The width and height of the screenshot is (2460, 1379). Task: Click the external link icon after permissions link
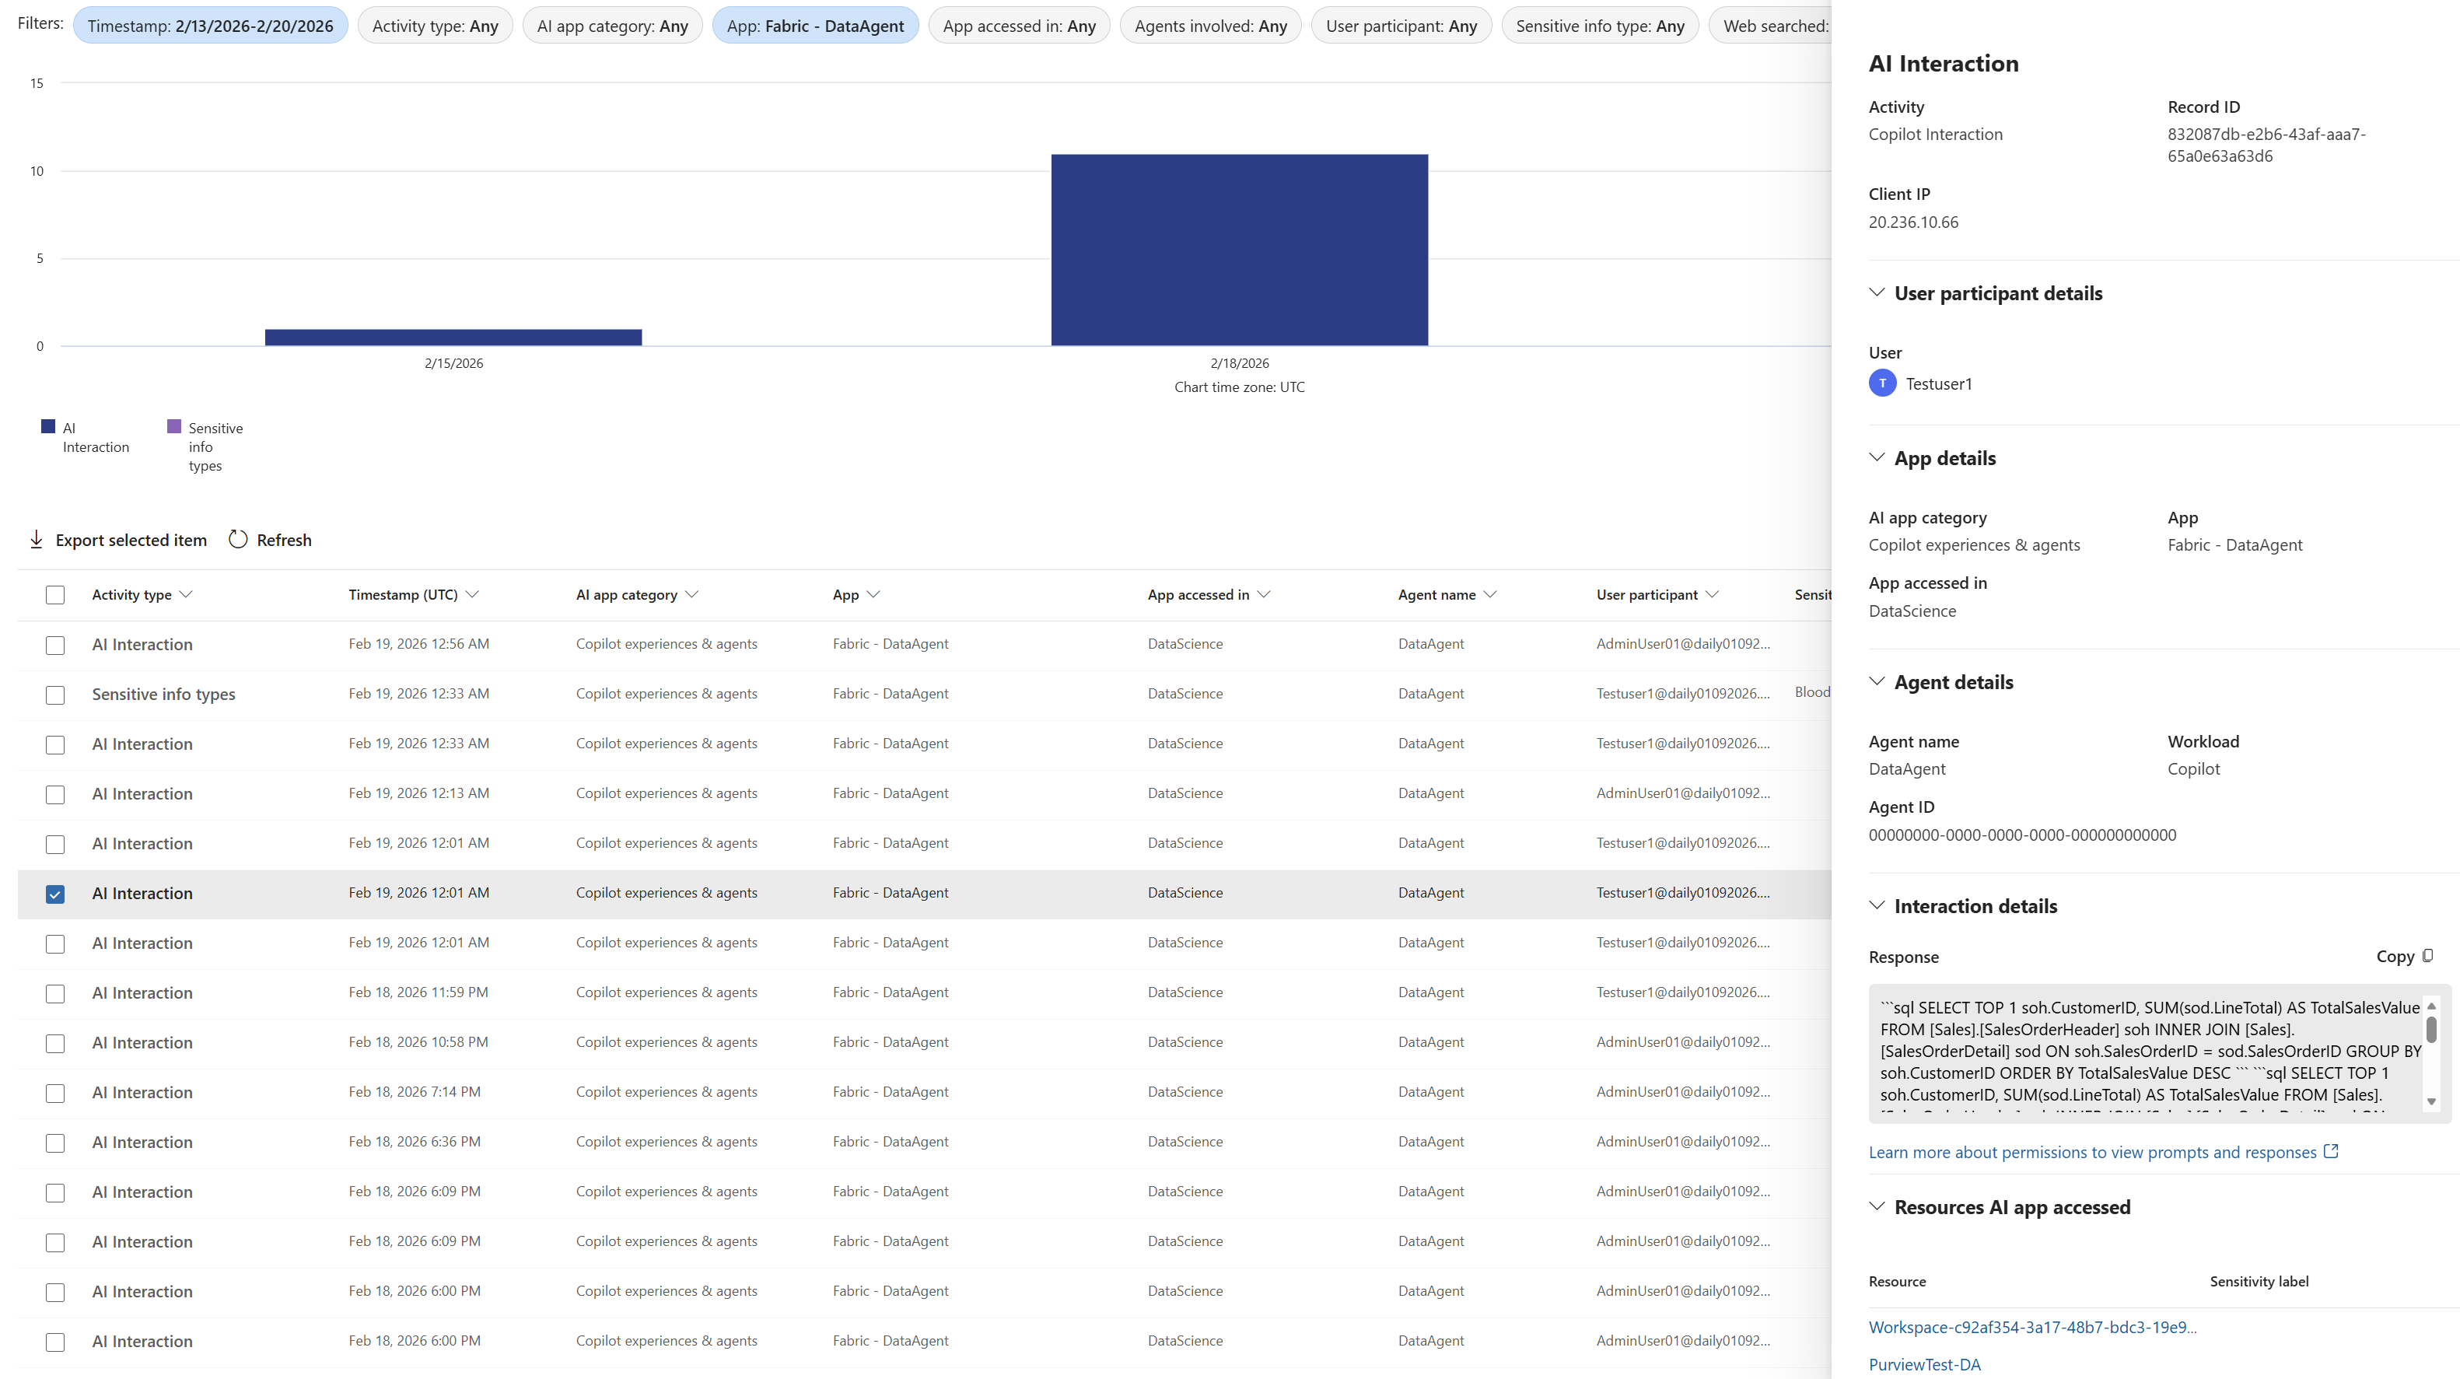2331,1152
